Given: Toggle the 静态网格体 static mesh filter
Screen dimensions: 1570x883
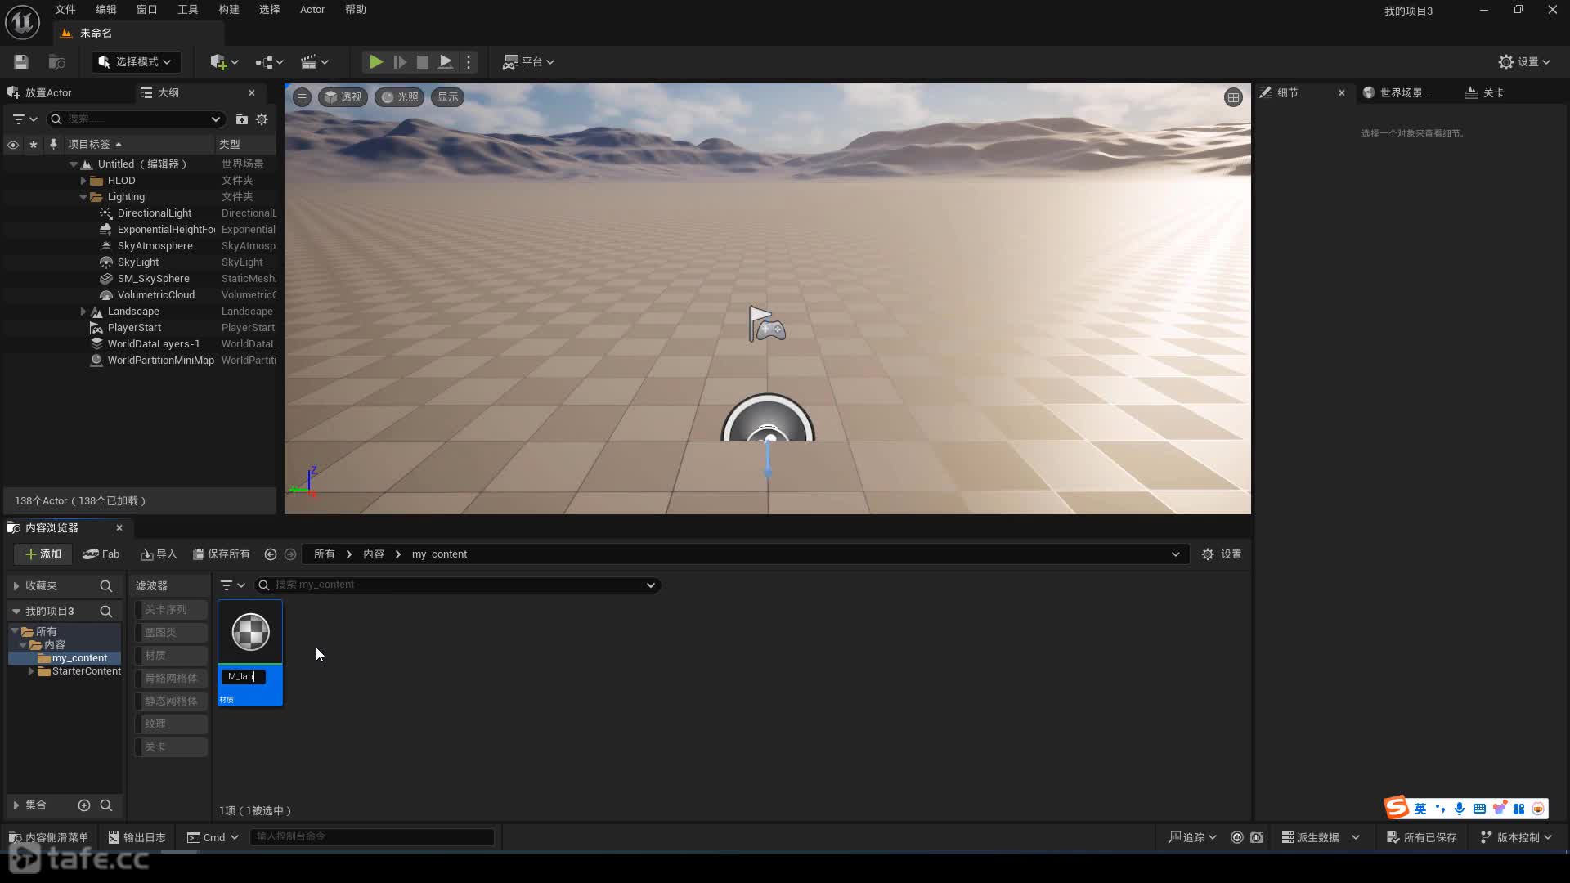Looking at the screenshot, I should click(171, 701).
